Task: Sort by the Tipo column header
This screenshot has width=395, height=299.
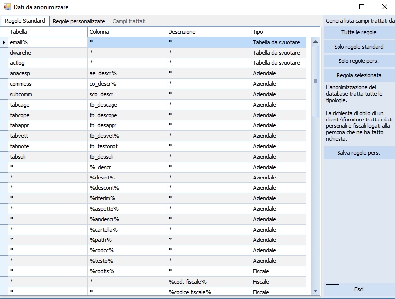Action: [x=278, y=32]
